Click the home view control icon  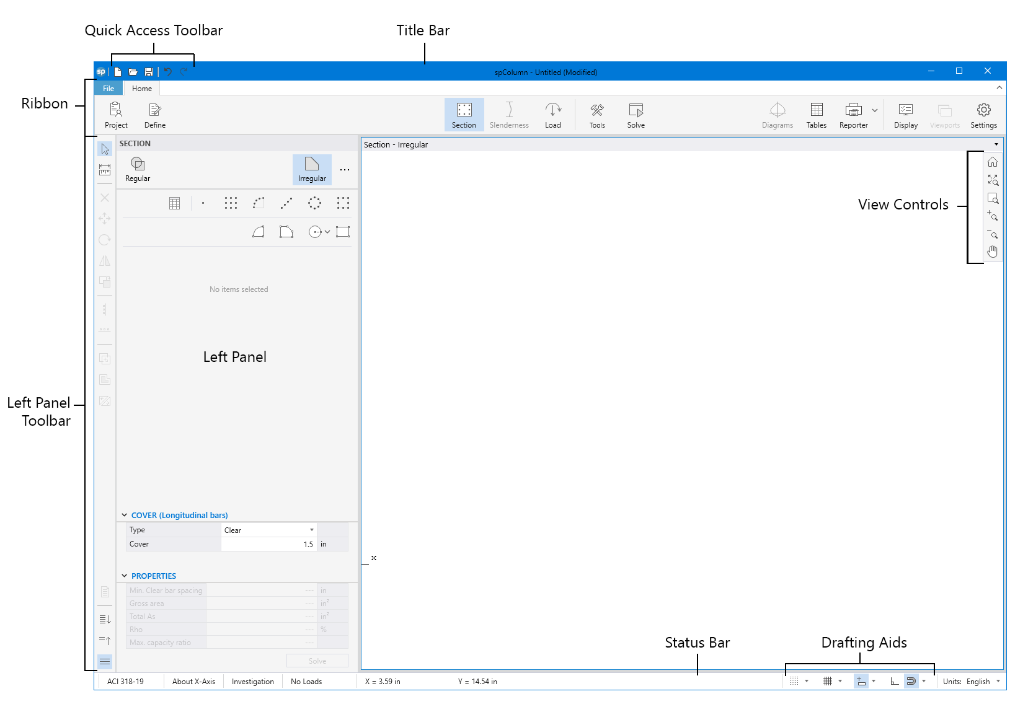pos(993,162)
